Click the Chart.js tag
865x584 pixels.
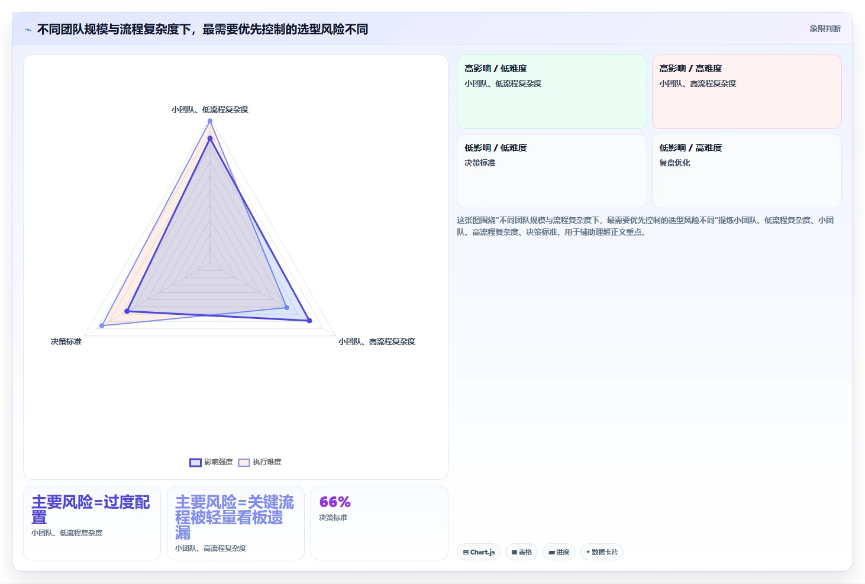coord(479,552)
